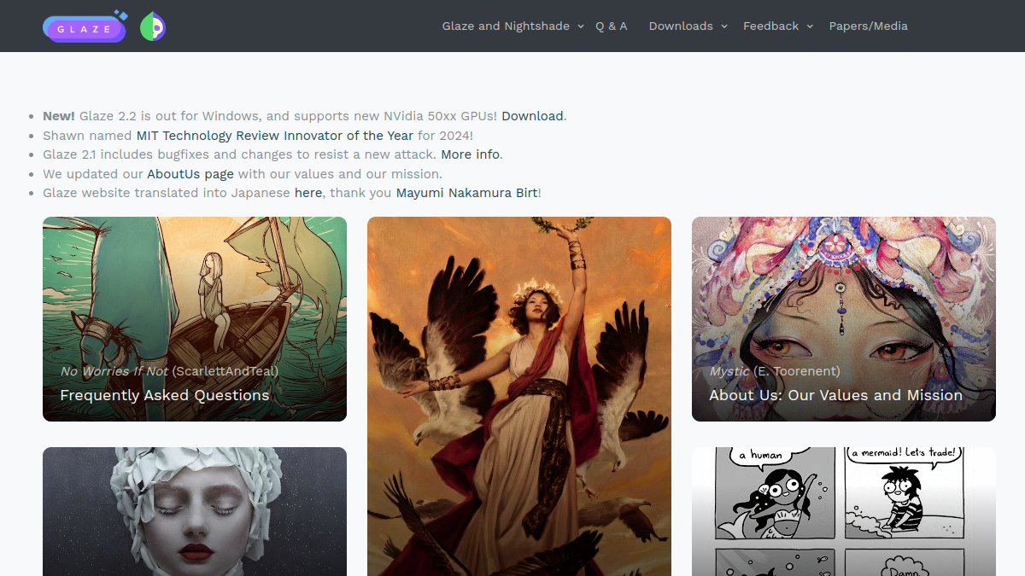
Task: Select the white-petal headdress portrait thumbnail
Action: (195, 511)
